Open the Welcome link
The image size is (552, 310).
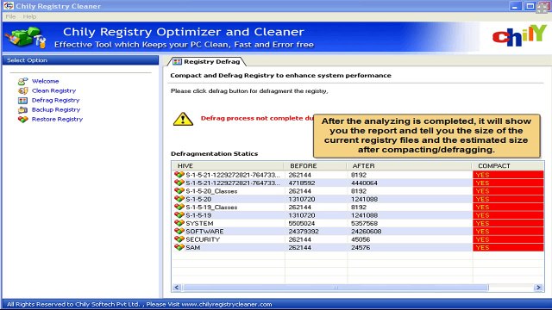[x=46, y=81]
